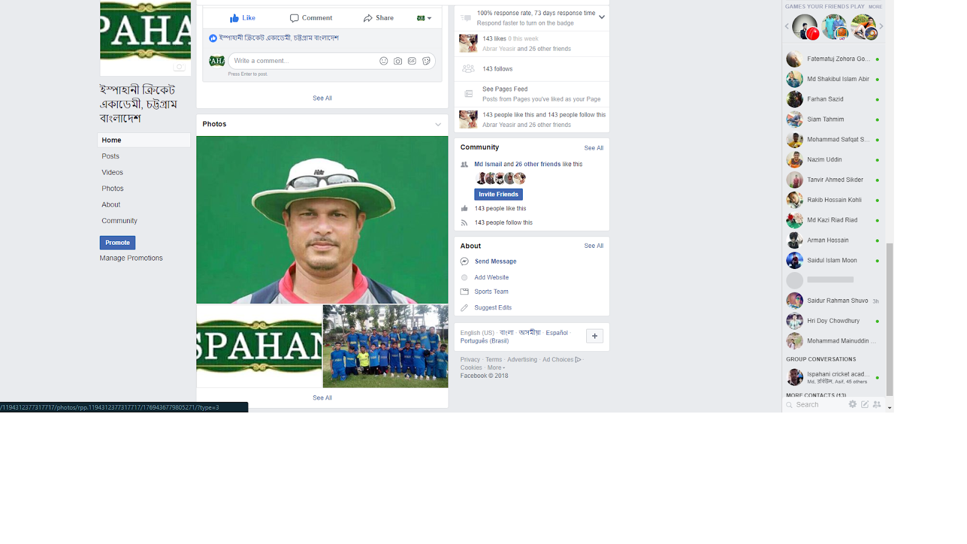967x544 pixels.
Task: Open the More menu in the footer
Action: coord(495,368)
